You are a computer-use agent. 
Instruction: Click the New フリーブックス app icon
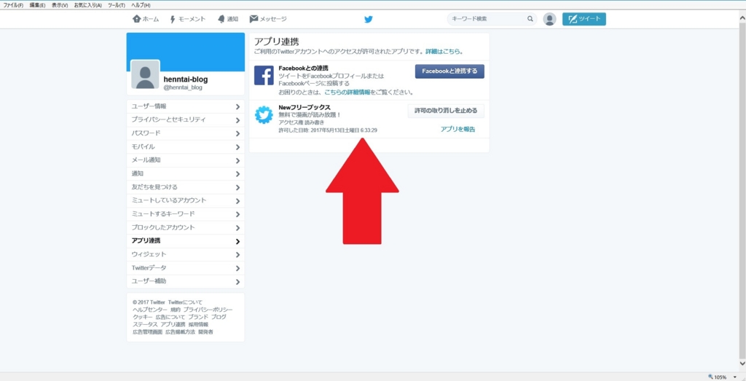264,115
